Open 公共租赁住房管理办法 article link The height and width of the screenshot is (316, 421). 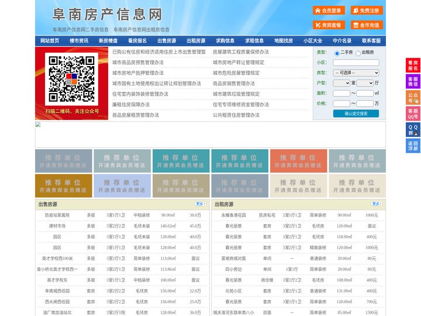point(236,115)
